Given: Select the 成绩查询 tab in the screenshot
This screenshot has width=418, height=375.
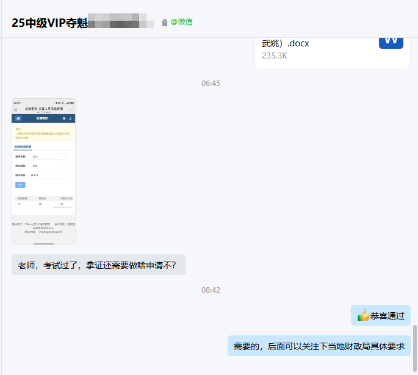Looking at the screenshot, I should tap(23, 147).
